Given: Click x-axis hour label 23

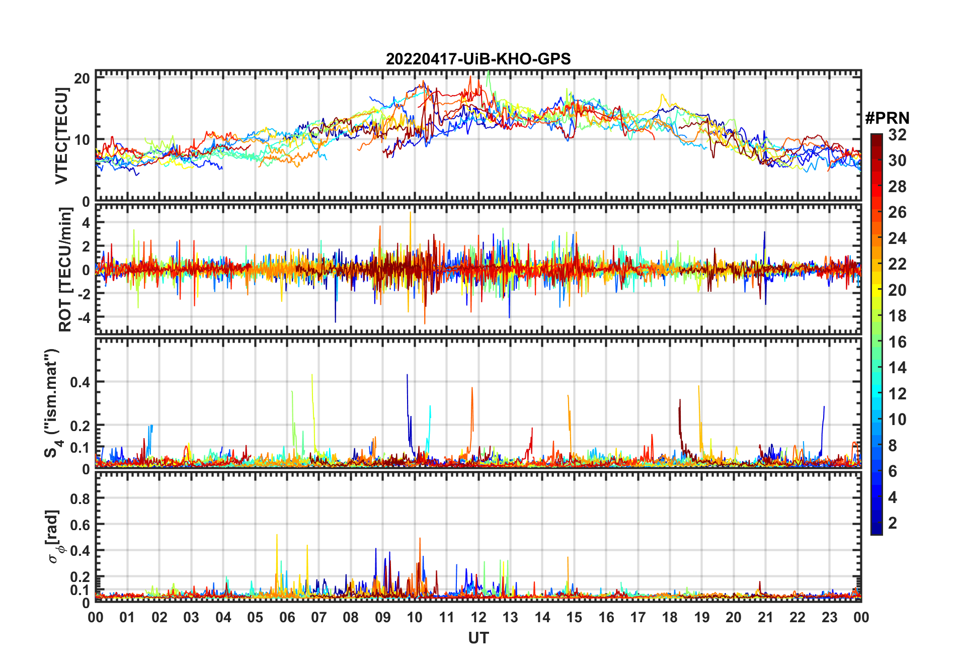Looking at the screenshot, I should coord(829,617).
